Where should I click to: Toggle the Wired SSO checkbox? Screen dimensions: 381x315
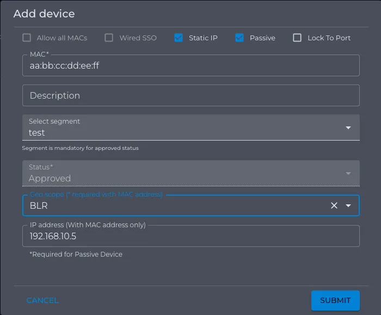109,38
